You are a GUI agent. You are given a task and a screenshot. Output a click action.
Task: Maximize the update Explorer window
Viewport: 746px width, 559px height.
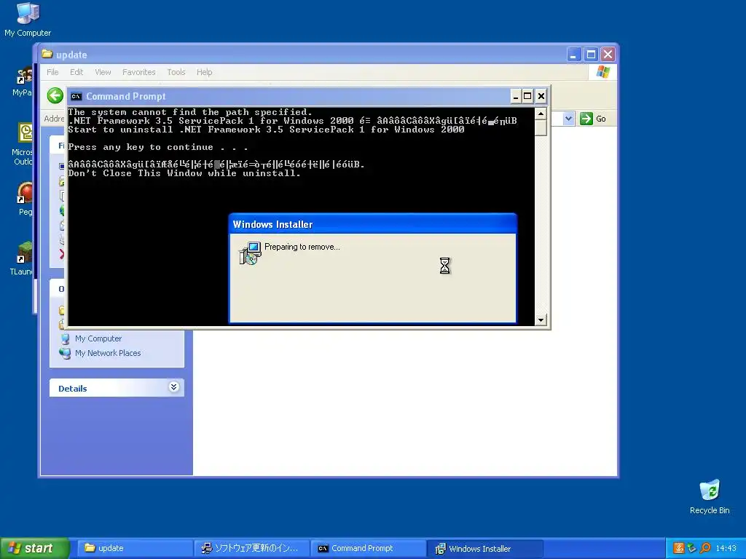pos(591,54)
